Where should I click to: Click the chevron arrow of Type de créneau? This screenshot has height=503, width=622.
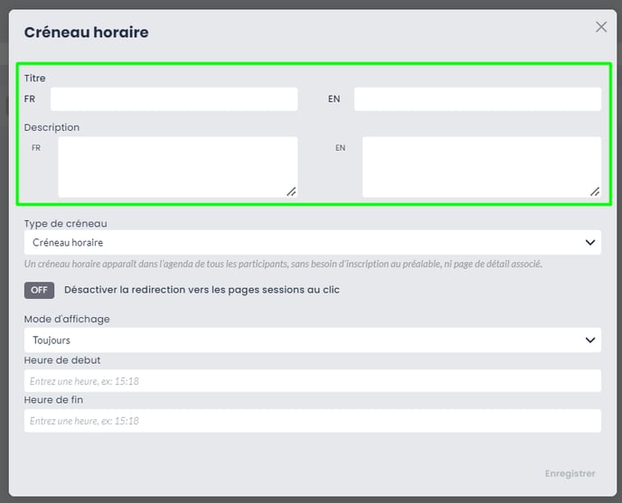[x=589, y=242]
